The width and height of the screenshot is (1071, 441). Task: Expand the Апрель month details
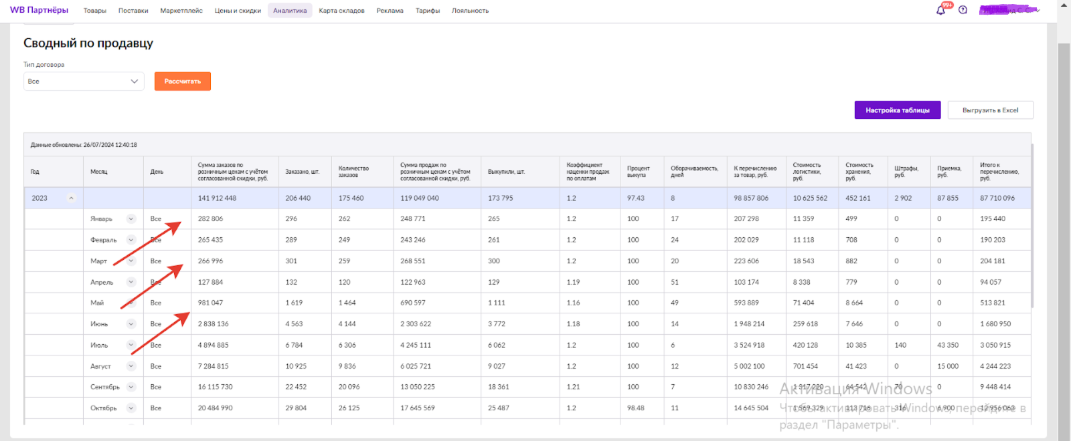(131, 282)
